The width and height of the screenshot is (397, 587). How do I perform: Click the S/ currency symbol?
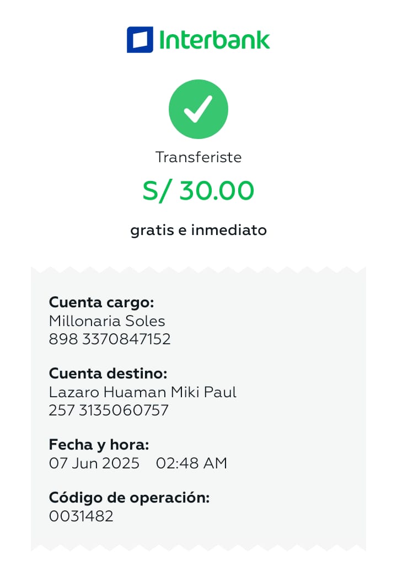click(154, 191)
